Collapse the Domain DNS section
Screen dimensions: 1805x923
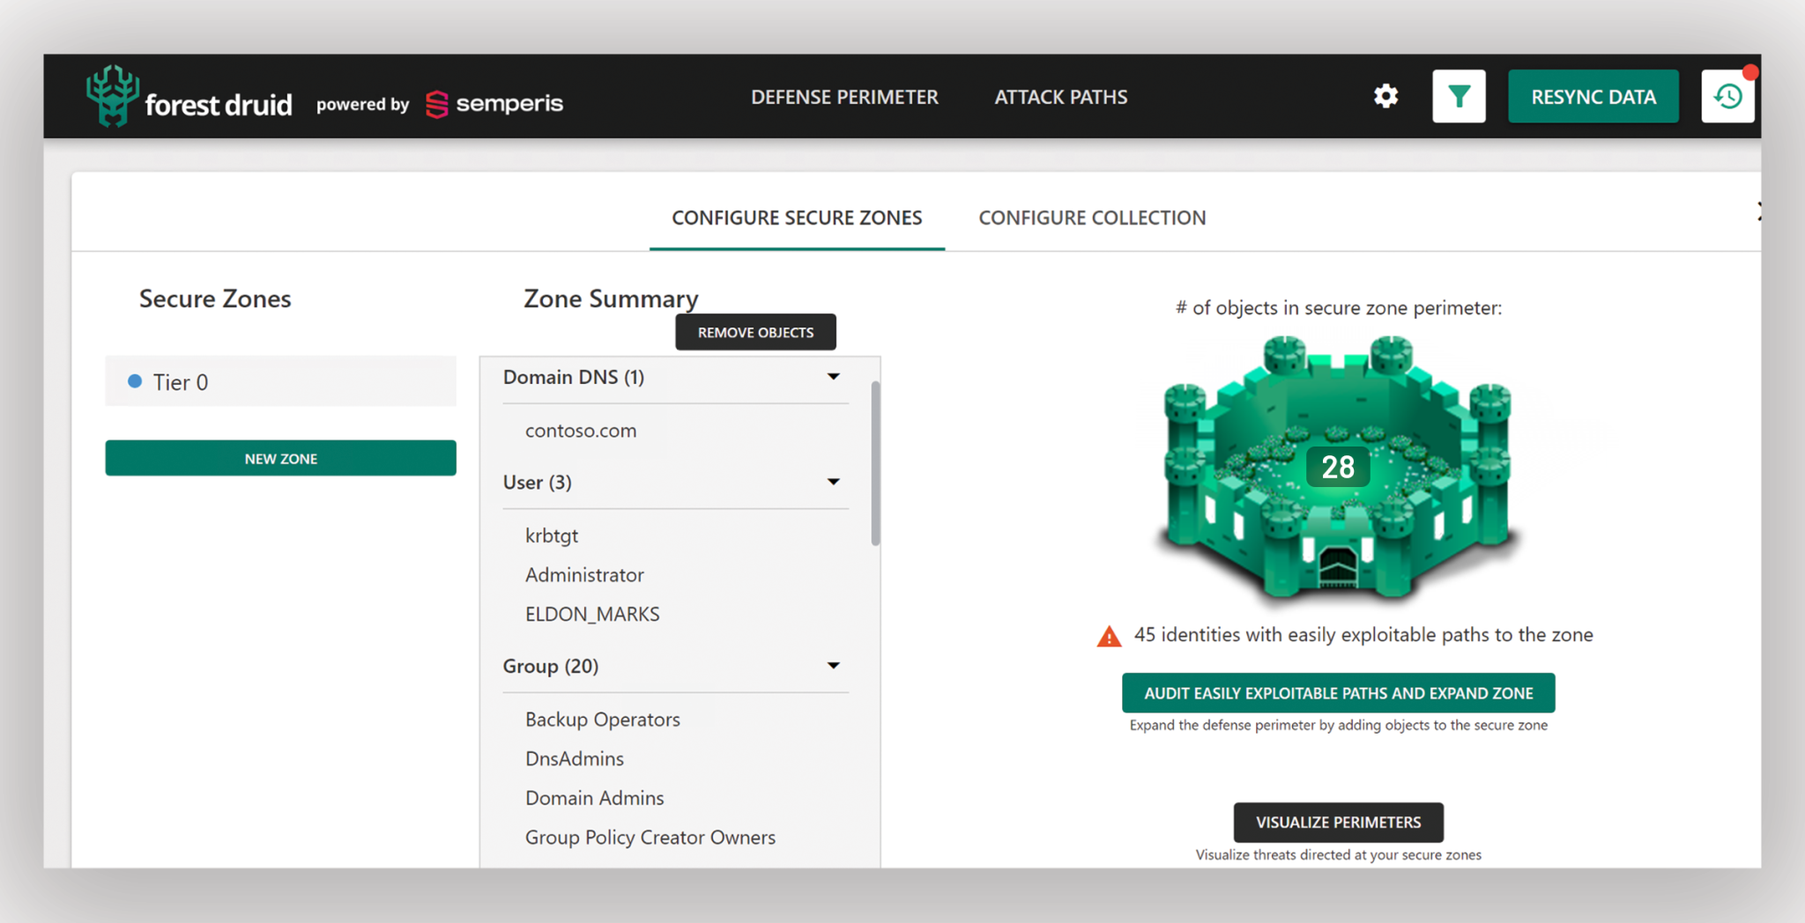click(833, 377)
